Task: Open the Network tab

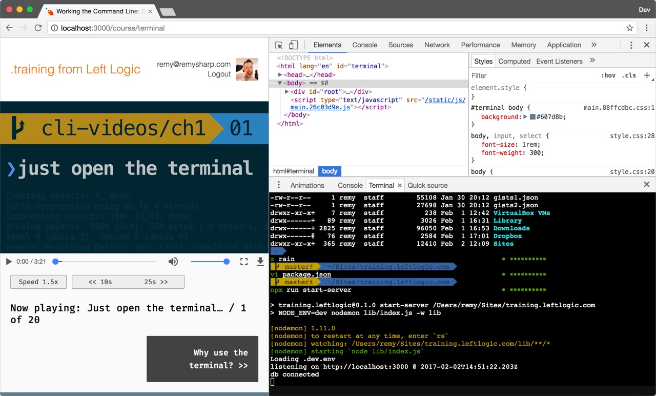Action: 437,45
